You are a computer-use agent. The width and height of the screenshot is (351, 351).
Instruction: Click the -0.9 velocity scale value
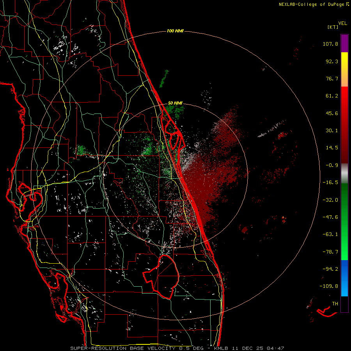pos(332,165)
